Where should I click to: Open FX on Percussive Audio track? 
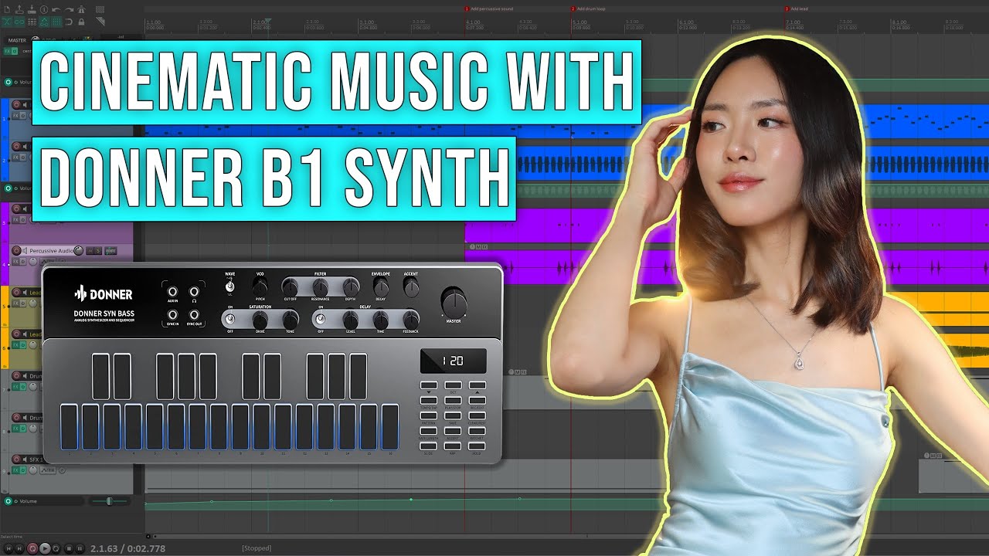[x=15, y=262]
